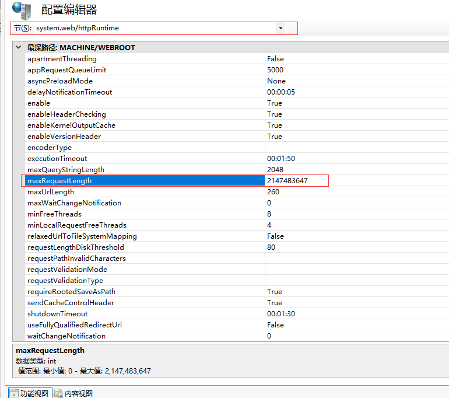The image size is (449, 398).
Task: Click the minFreeThreads value 8
Action: pyautogui.click(x=269, y=214)
